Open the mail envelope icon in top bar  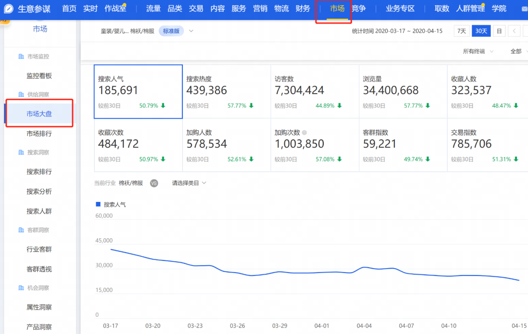pos(524,9)
